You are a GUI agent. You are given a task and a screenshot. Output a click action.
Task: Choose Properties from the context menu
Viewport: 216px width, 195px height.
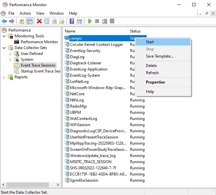[163, 82]
